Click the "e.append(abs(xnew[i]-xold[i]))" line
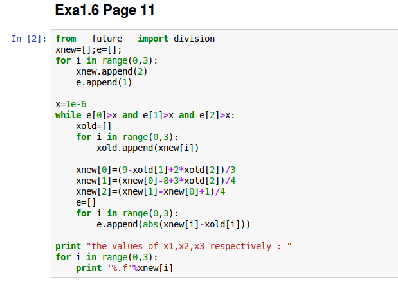Image resolution: width=398 pixels, height=282 pixels. 173,224
